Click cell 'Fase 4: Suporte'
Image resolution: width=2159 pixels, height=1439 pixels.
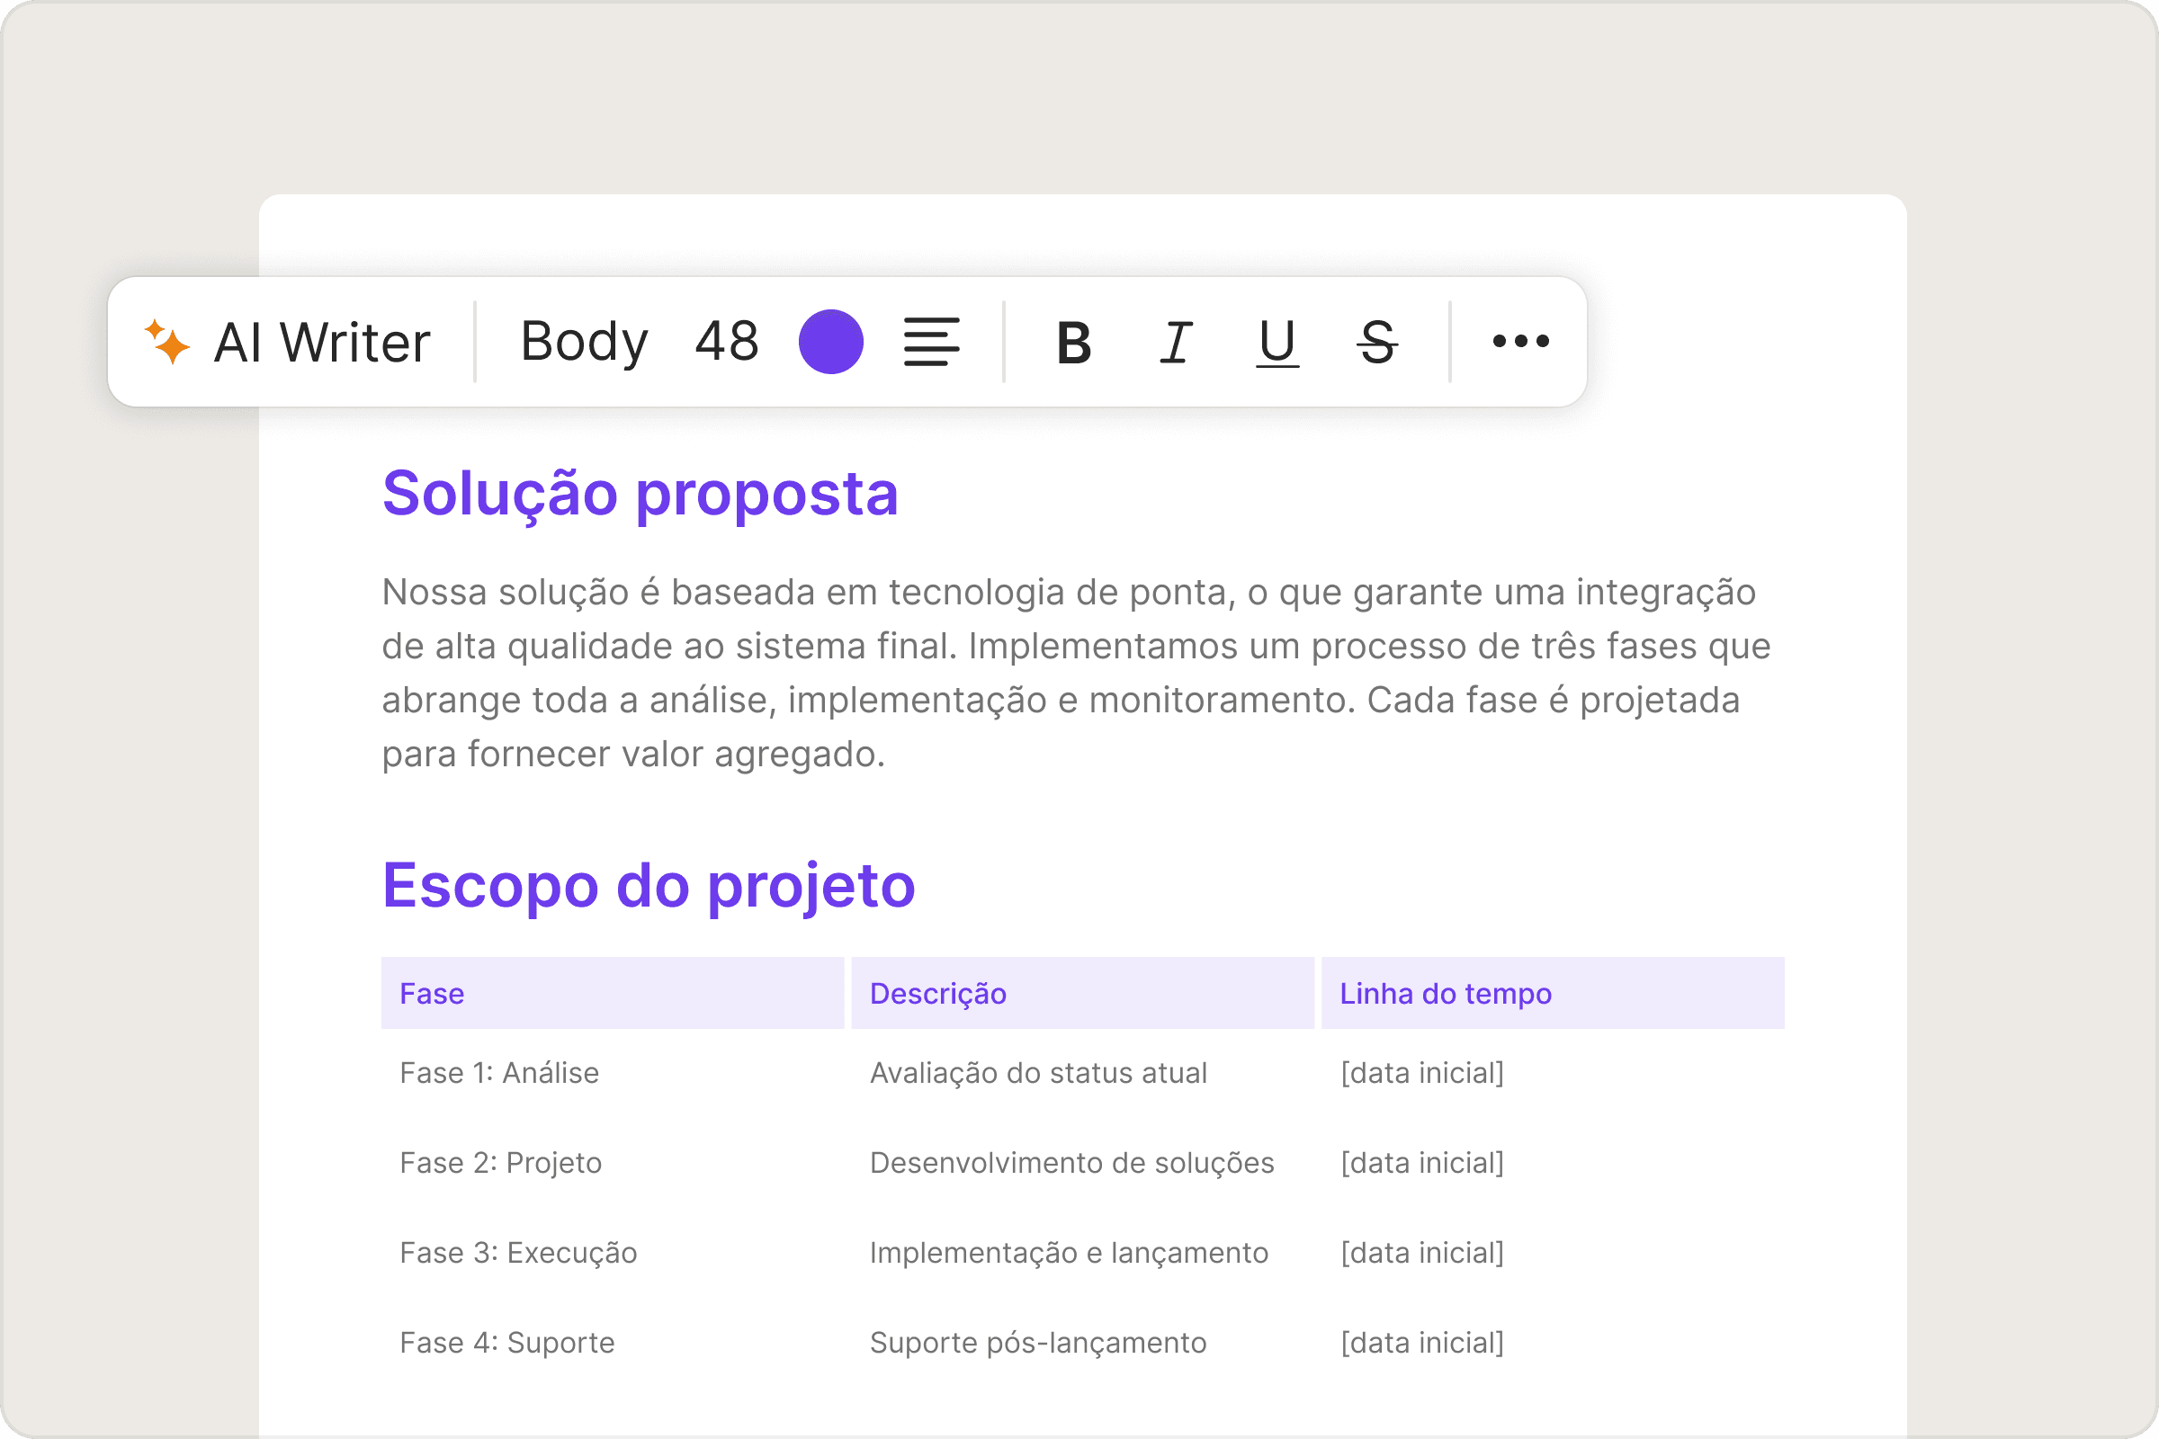(506, 1343)
